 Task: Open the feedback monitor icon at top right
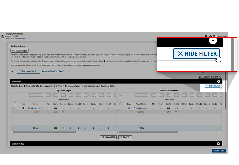click(206, 36)
